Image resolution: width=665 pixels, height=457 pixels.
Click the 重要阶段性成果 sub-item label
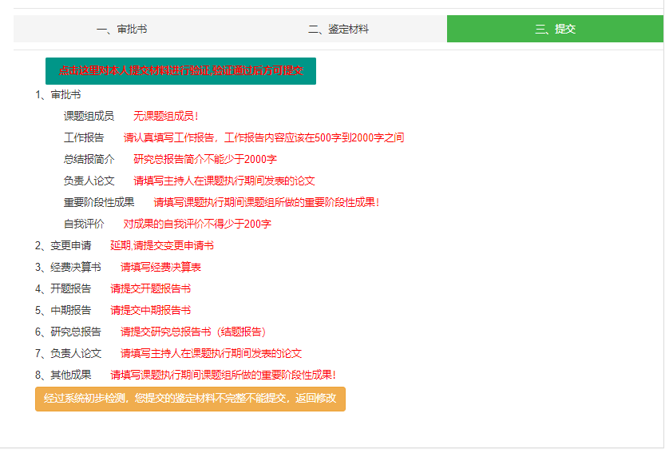tap(99, 202)
